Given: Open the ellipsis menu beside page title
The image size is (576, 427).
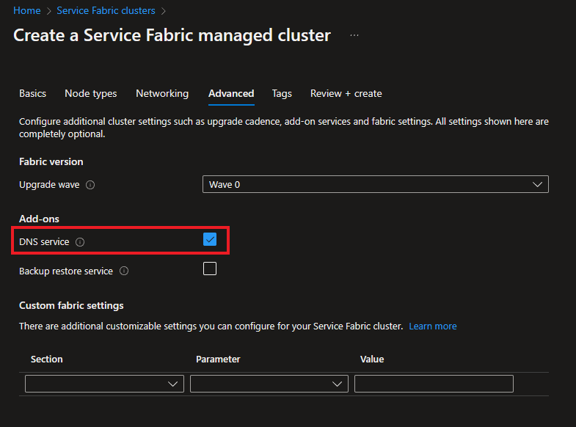Looking at the screenshot, I should coord(354,35).
